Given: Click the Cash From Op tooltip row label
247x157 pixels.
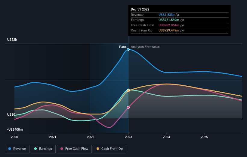Looking at the screenshot, I should (x=141, y=31).
